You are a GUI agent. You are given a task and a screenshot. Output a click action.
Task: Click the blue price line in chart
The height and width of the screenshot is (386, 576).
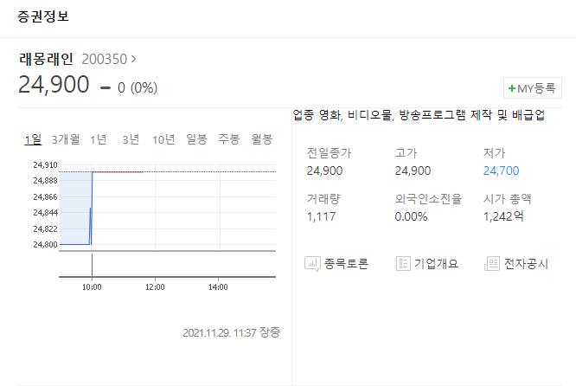tap(74, 244)
